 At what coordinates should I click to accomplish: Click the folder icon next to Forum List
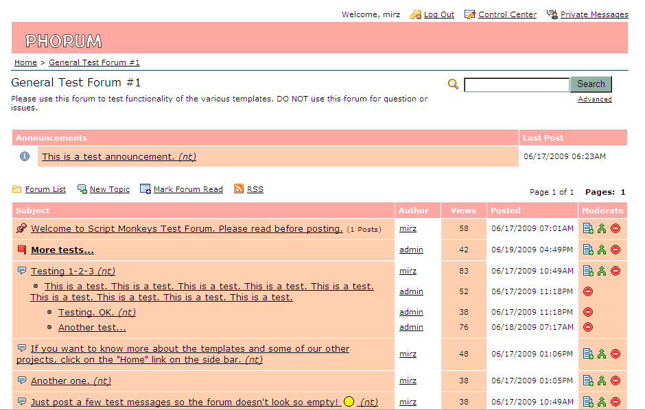pos(17,189)
